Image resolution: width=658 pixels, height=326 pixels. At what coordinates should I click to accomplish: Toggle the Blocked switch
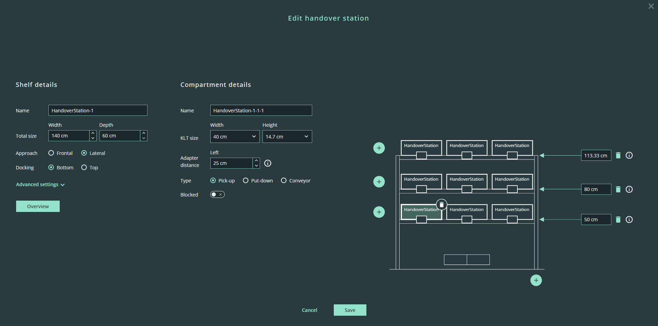[217, 195]
